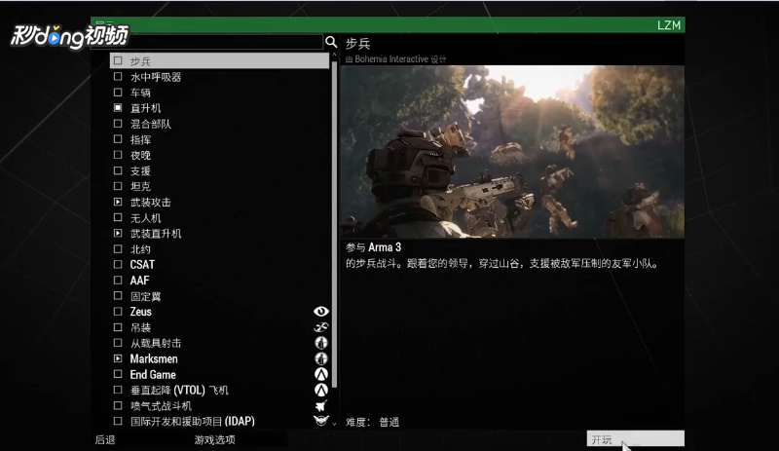Toggle the box next to 夜晚

(x=118, y=155)
